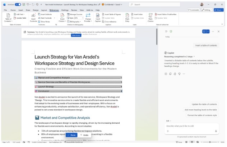Click Done to keep Copilot changes
Screen dimensions: 227x147
pos(71,135)
